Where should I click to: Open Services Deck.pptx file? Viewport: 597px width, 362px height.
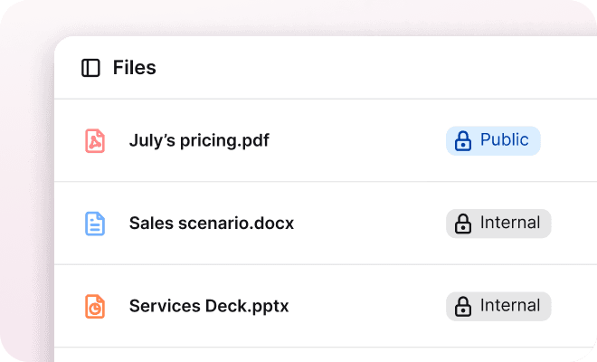(209, 306)
